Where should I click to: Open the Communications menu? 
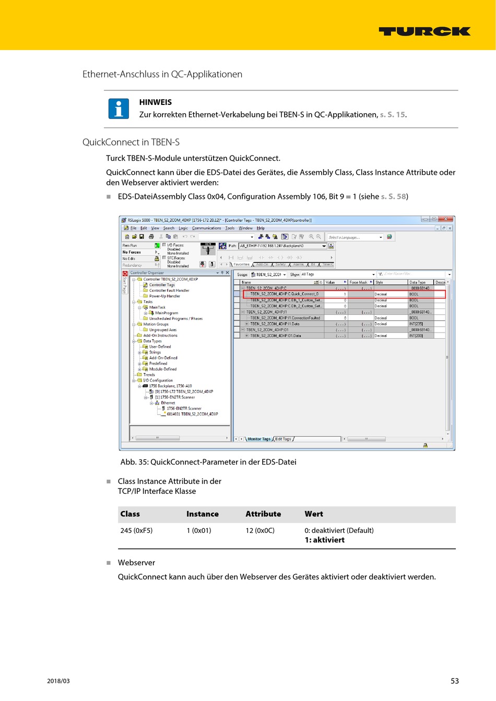[x=207, y=228]
